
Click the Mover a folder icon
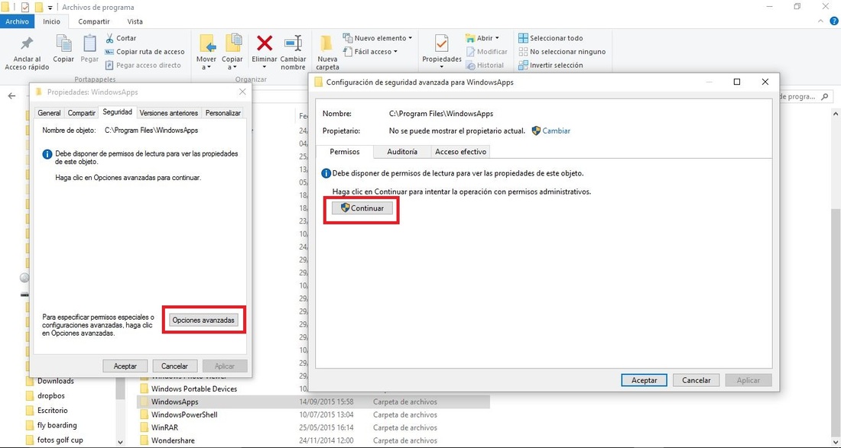coord(207,44)
